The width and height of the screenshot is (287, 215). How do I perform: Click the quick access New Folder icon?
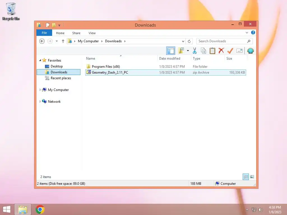point(54,25)
